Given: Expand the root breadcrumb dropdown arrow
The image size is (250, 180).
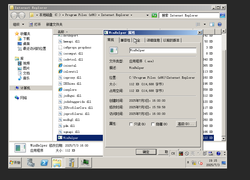Looking at the screenshot, I should [37, 15].
